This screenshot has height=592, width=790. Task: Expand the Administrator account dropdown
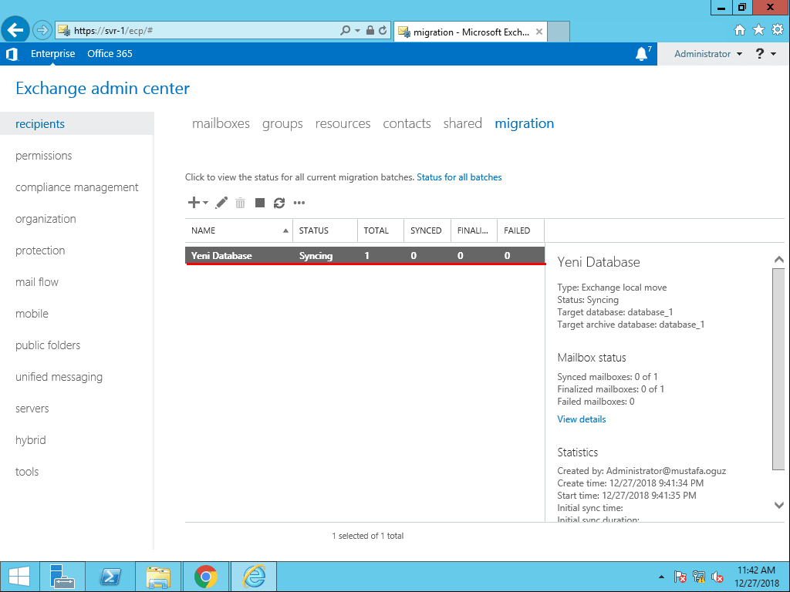(x=708, y=54)
